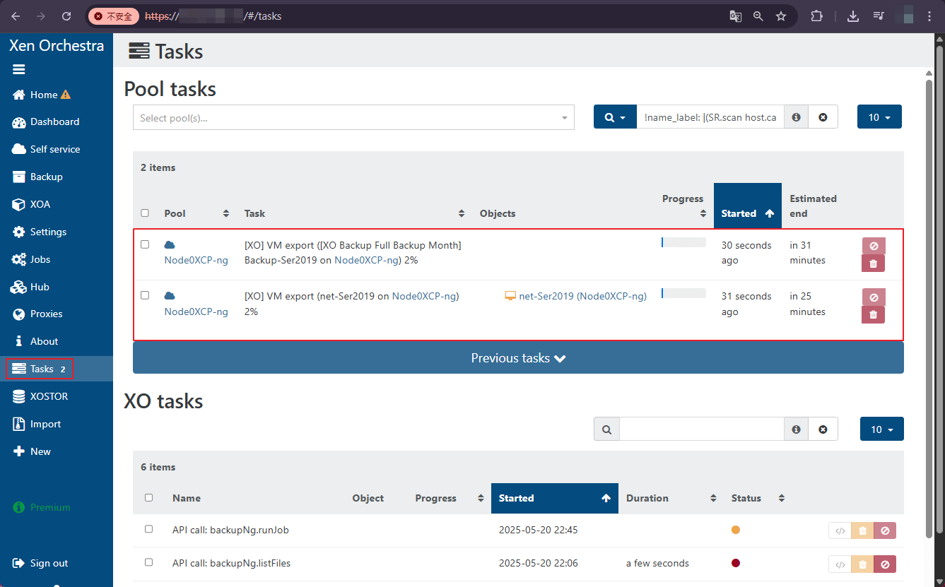Sort Pool tasks by Task column

[x=354, y=213]
